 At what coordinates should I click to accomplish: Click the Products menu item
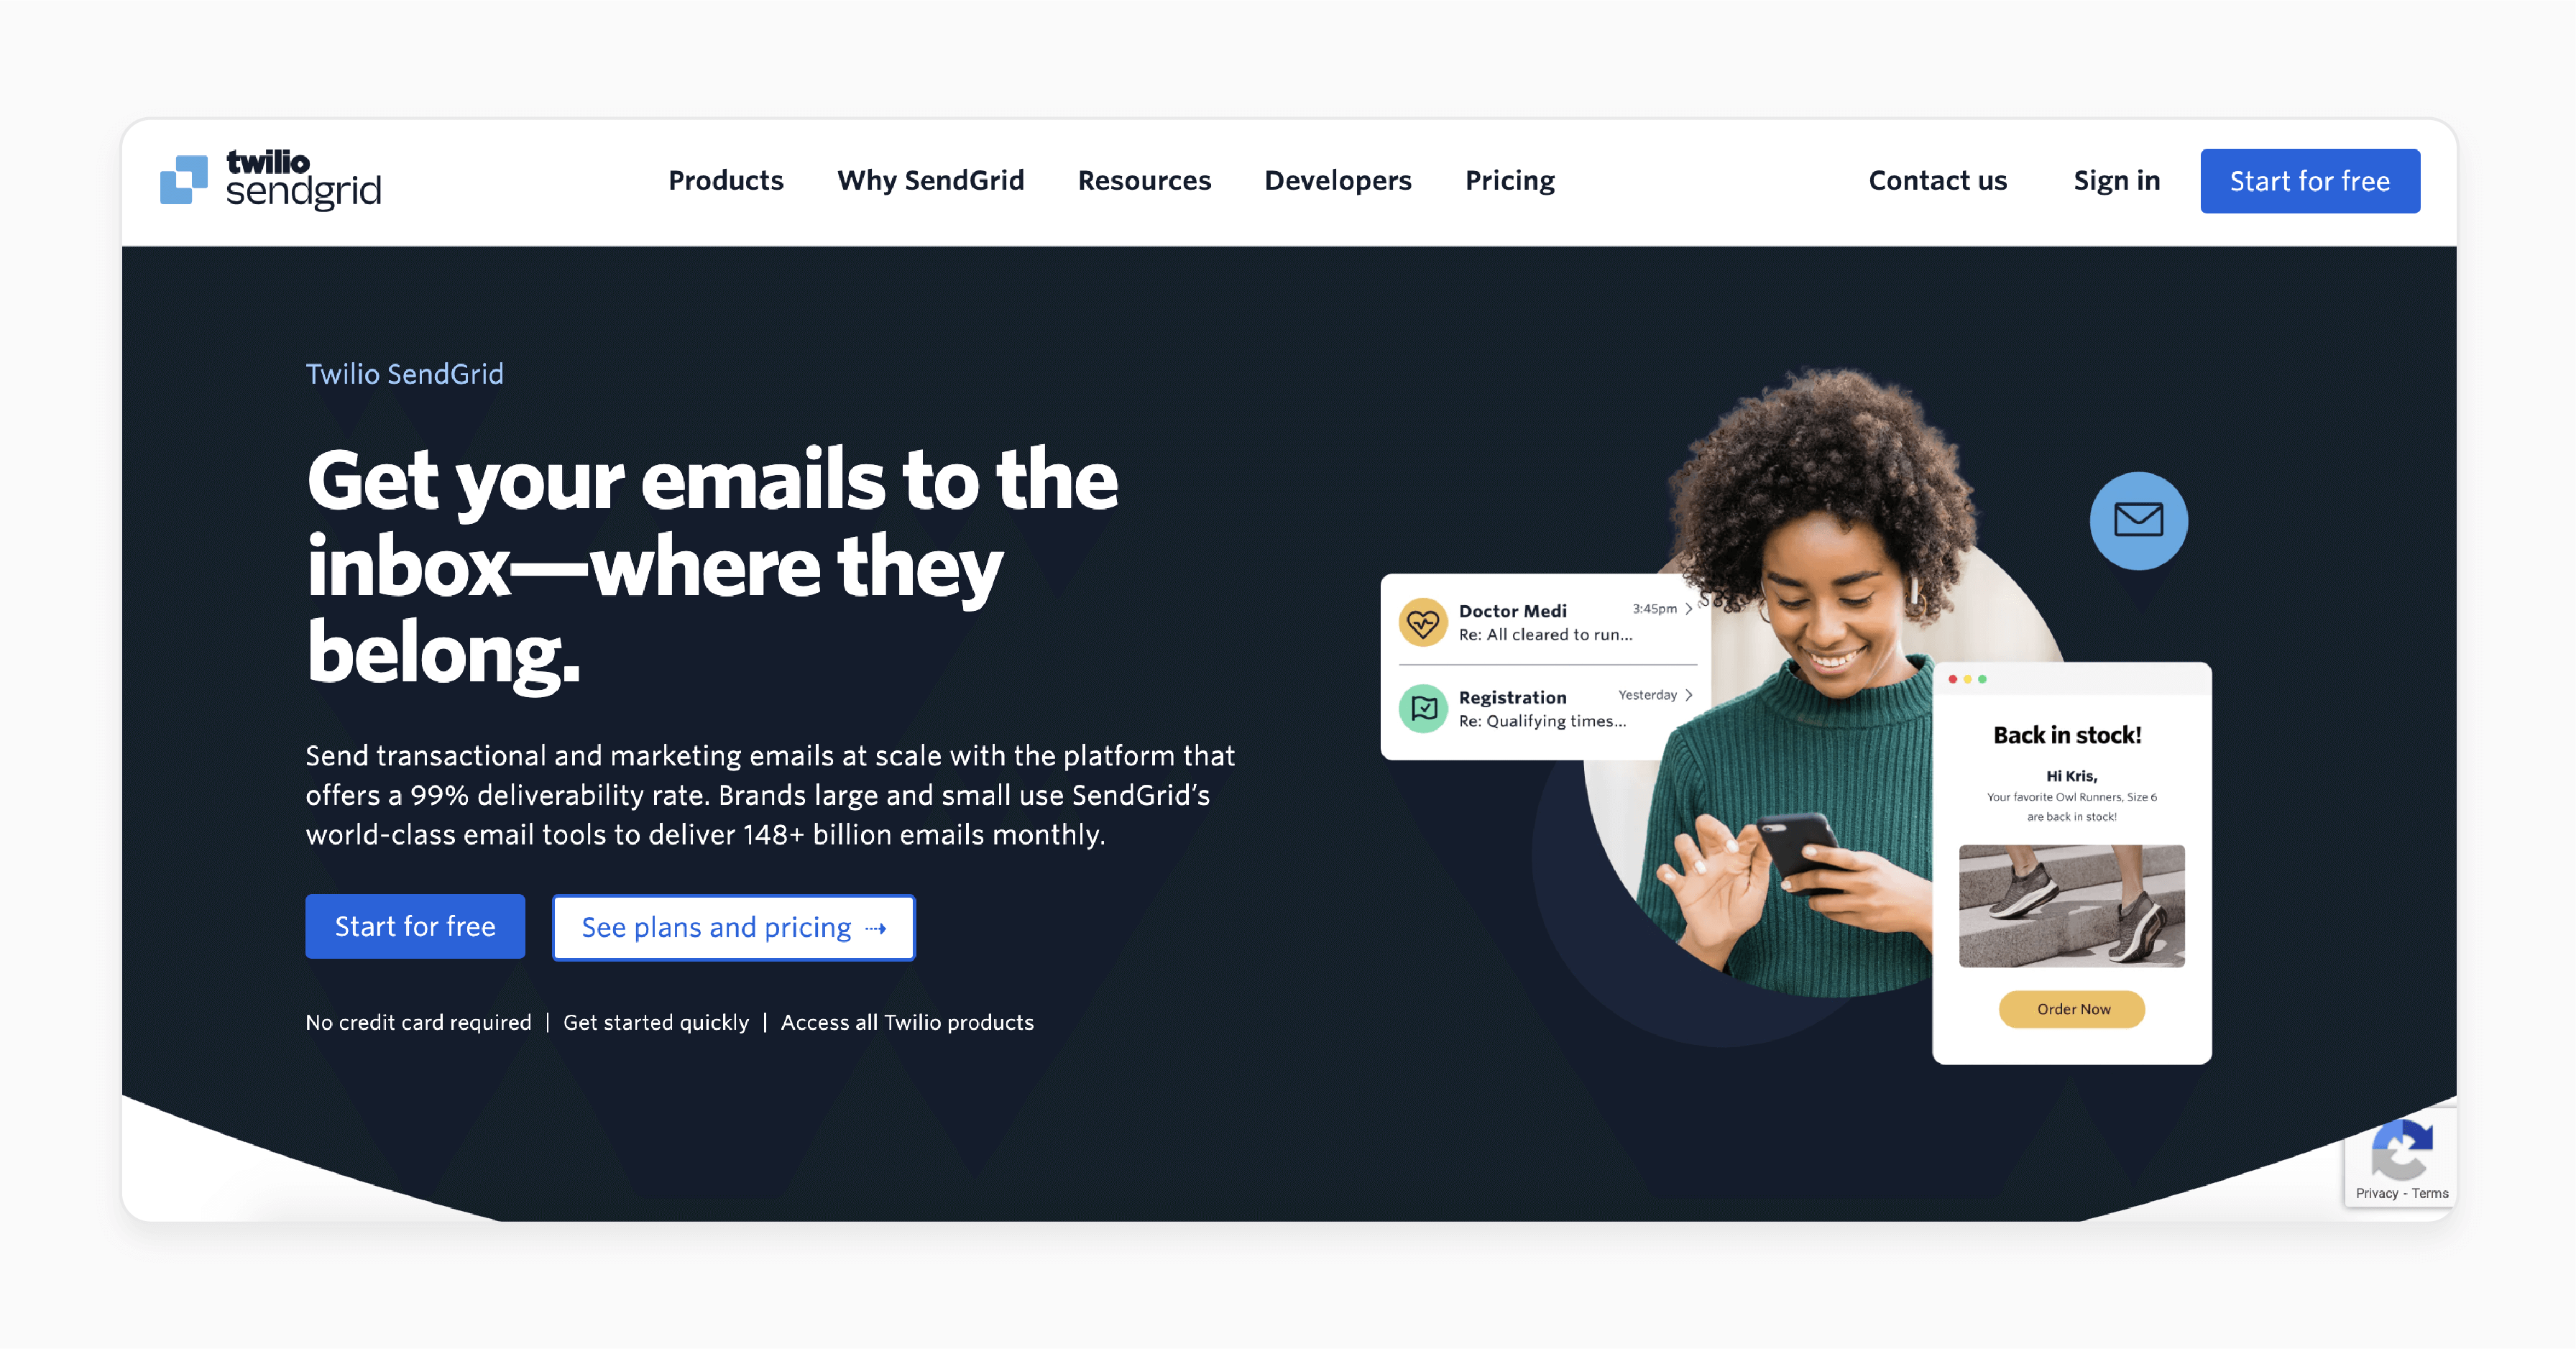[x=724, y=179]
